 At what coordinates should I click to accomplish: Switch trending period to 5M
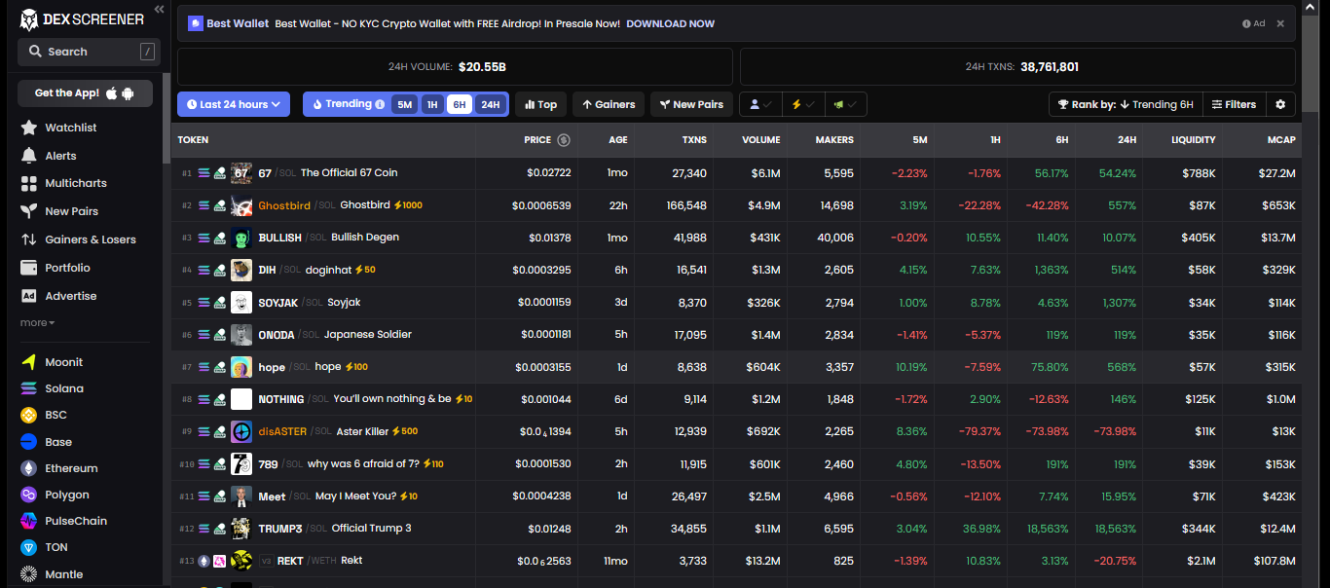coord(405,104)
